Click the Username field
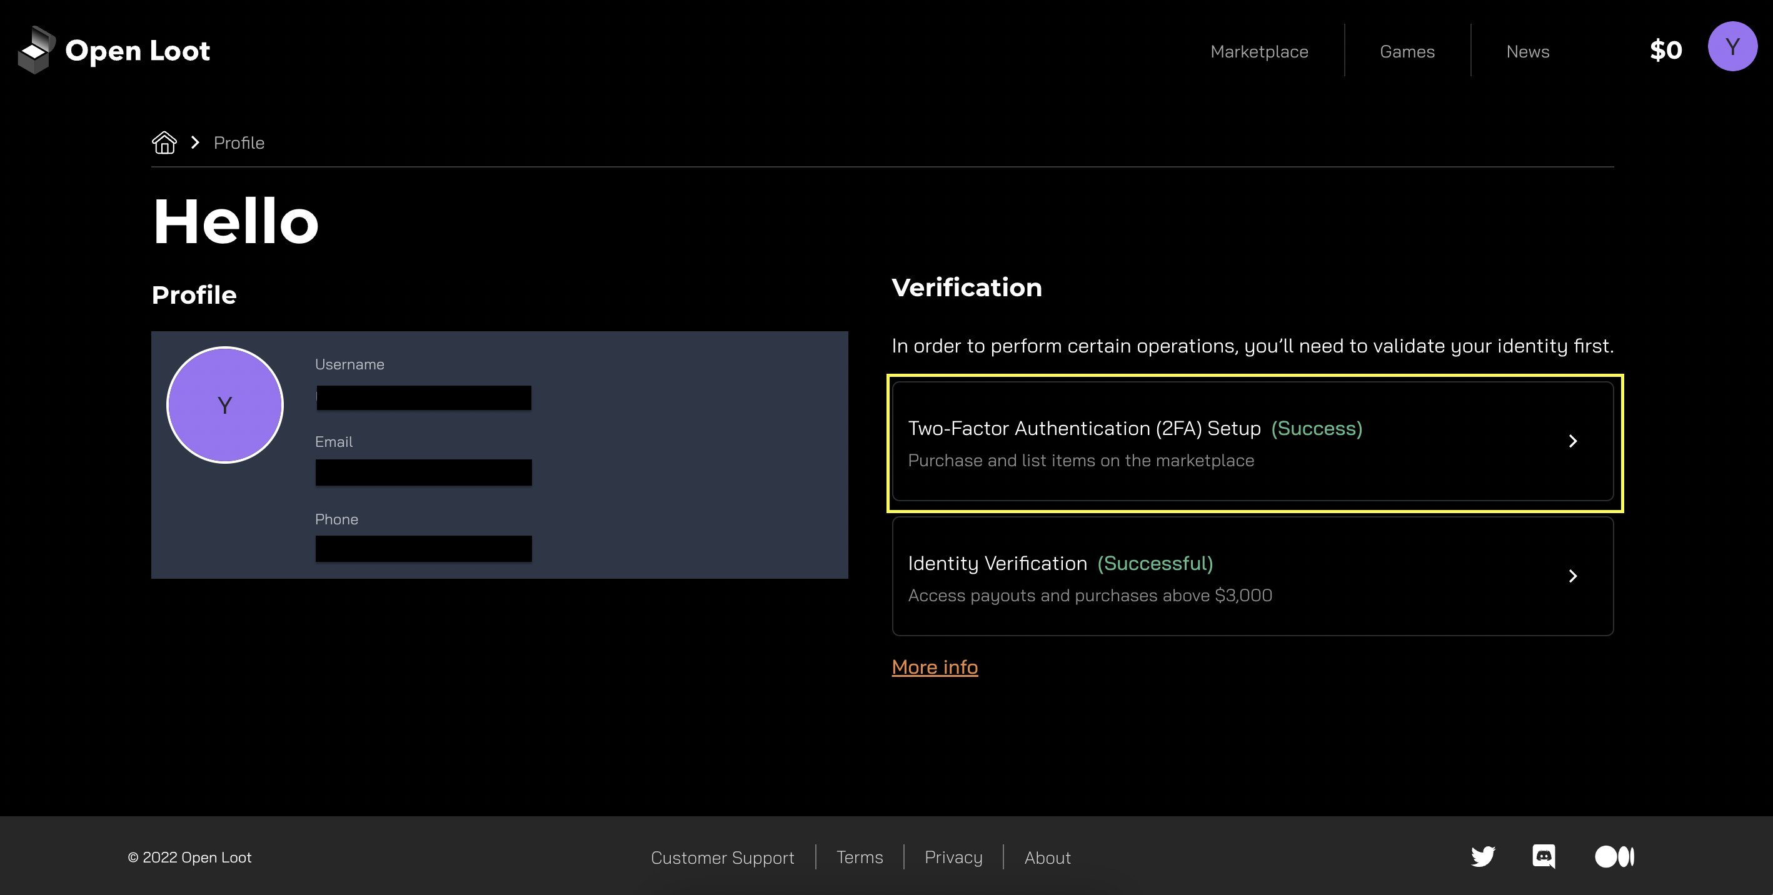The image size is (1773, 895). (x=423, y=397)
